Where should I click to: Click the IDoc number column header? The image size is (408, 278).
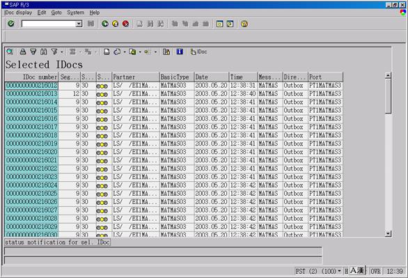tap(32, 77)
